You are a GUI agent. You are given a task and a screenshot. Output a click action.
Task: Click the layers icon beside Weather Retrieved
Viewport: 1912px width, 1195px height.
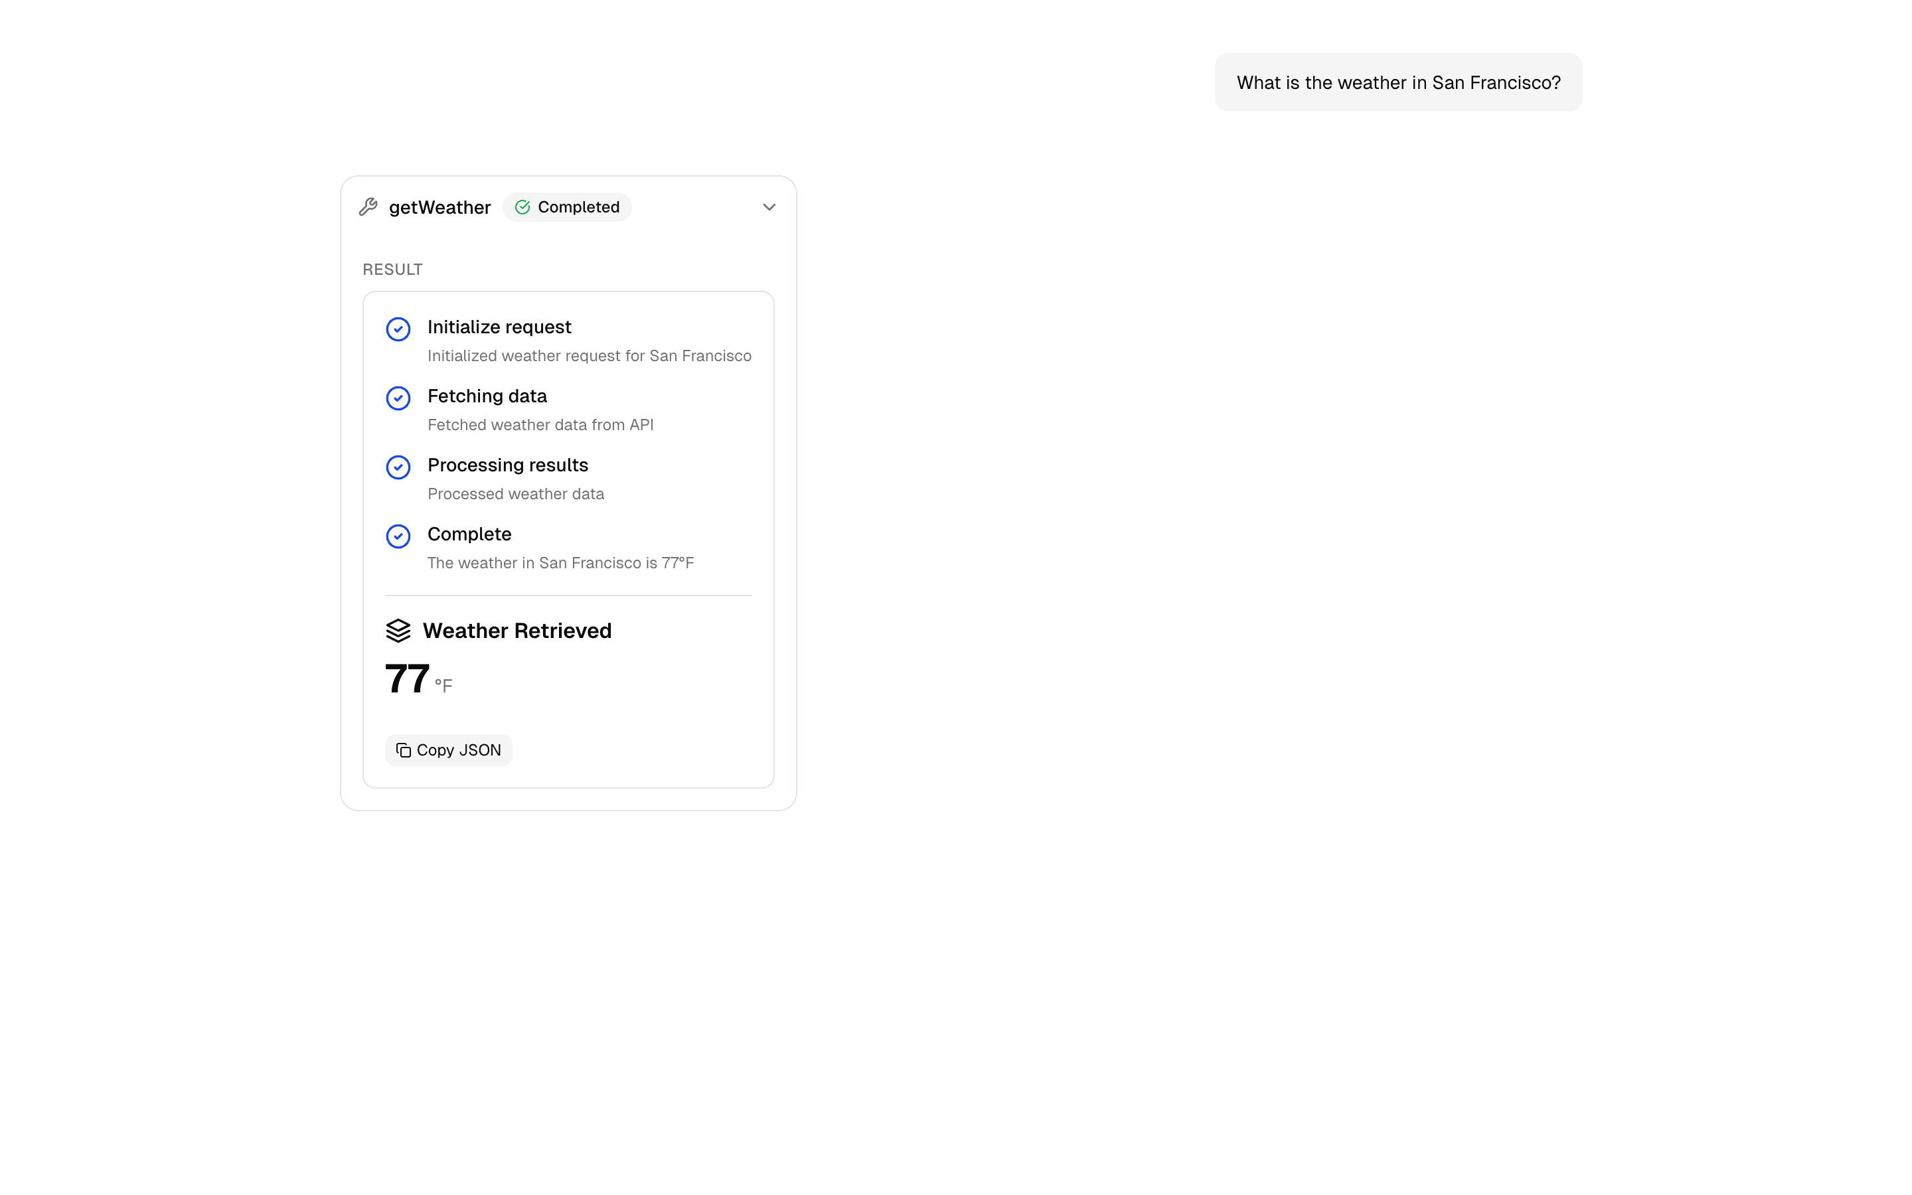coord(398,630)
